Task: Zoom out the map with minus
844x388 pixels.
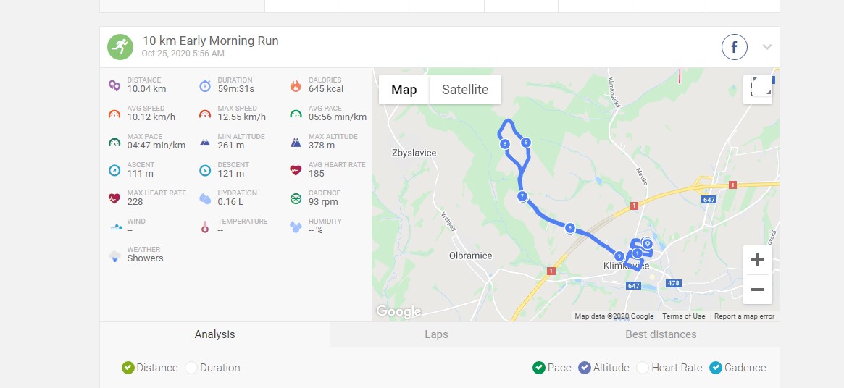Action: point(758,290)
